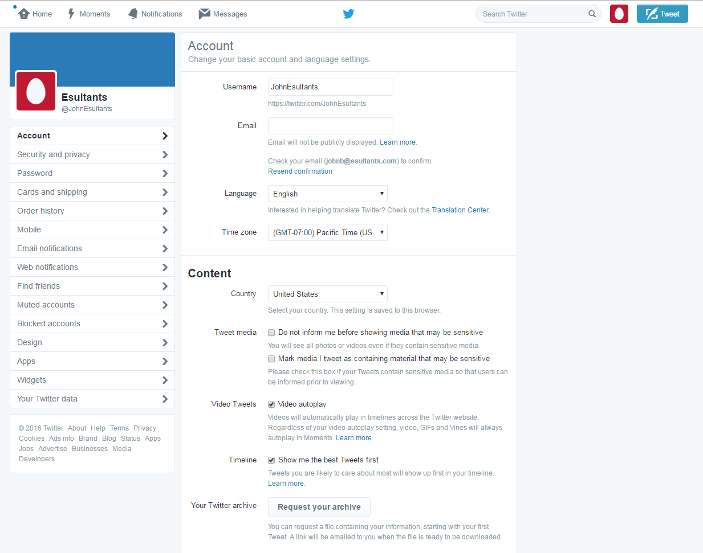Viewport: 703px width, 553px height.
Task: Open Security and privacy settings
Action: pyautogui.click(x=92, y=154)
